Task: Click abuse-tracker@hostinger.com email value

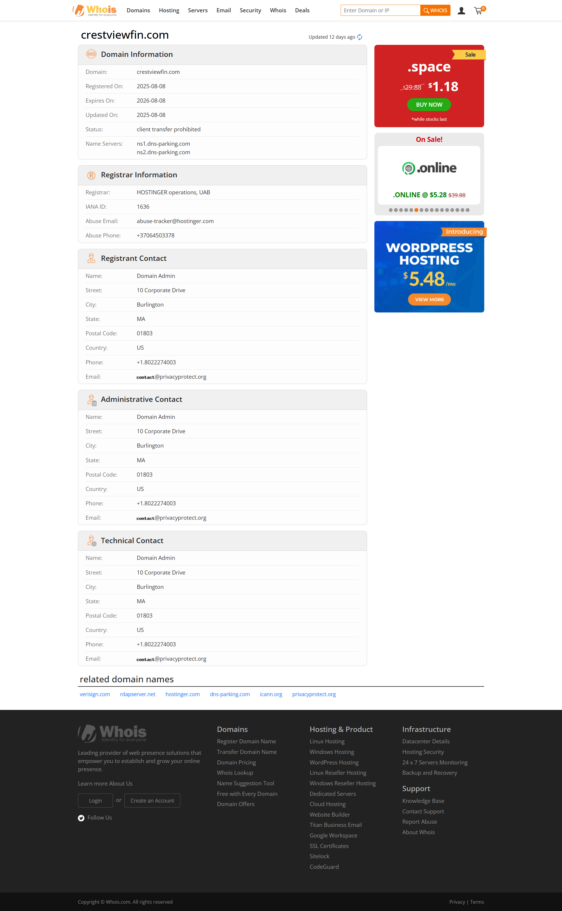Action: (175, 221)
